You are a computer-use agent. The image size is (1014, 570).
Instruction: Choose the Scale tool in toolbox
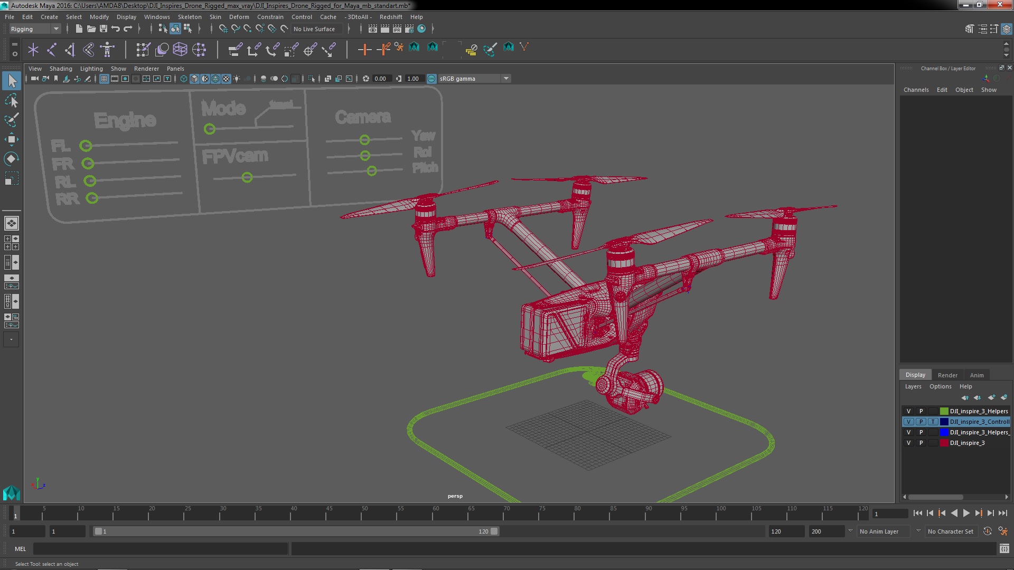12,178
